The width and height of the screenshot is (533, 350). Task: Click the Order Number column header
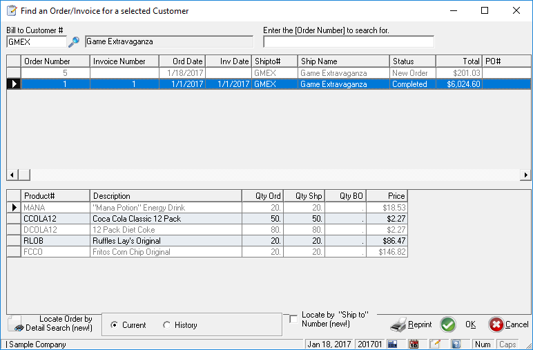click(x=55, y=61)
